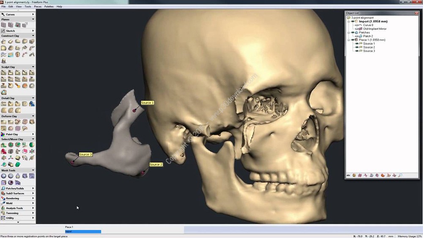This screenshot has width=423, height=238.
Task: Click the first tool in Deform Clay palette
Action: point(3,122)
